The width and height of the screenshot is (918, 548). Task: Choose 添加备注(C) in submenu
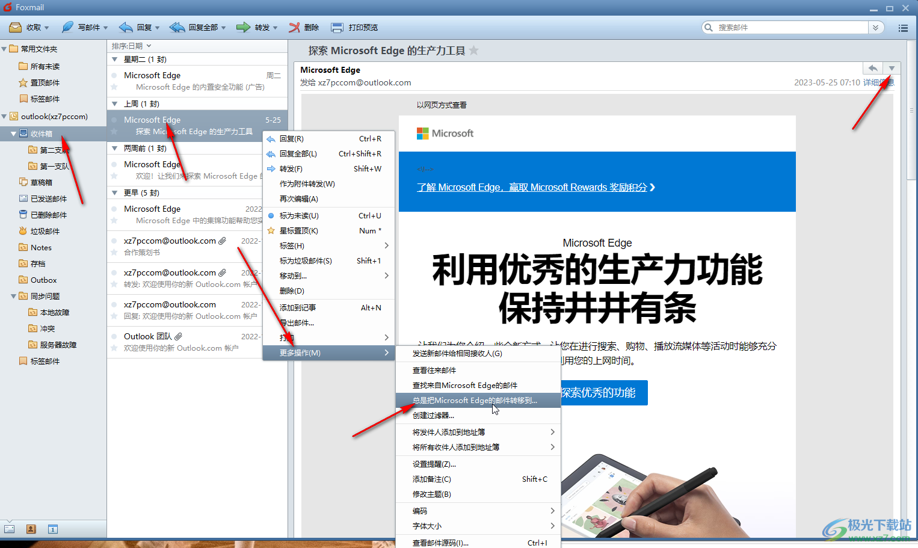pos(478,479)
